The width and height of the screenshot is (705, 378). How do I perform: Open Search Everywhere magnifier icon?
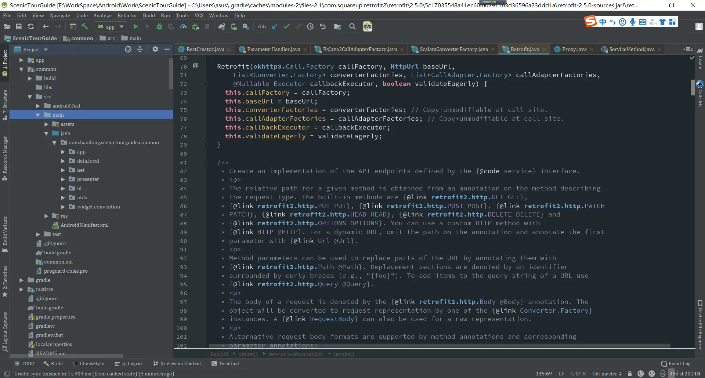(352, 26)
